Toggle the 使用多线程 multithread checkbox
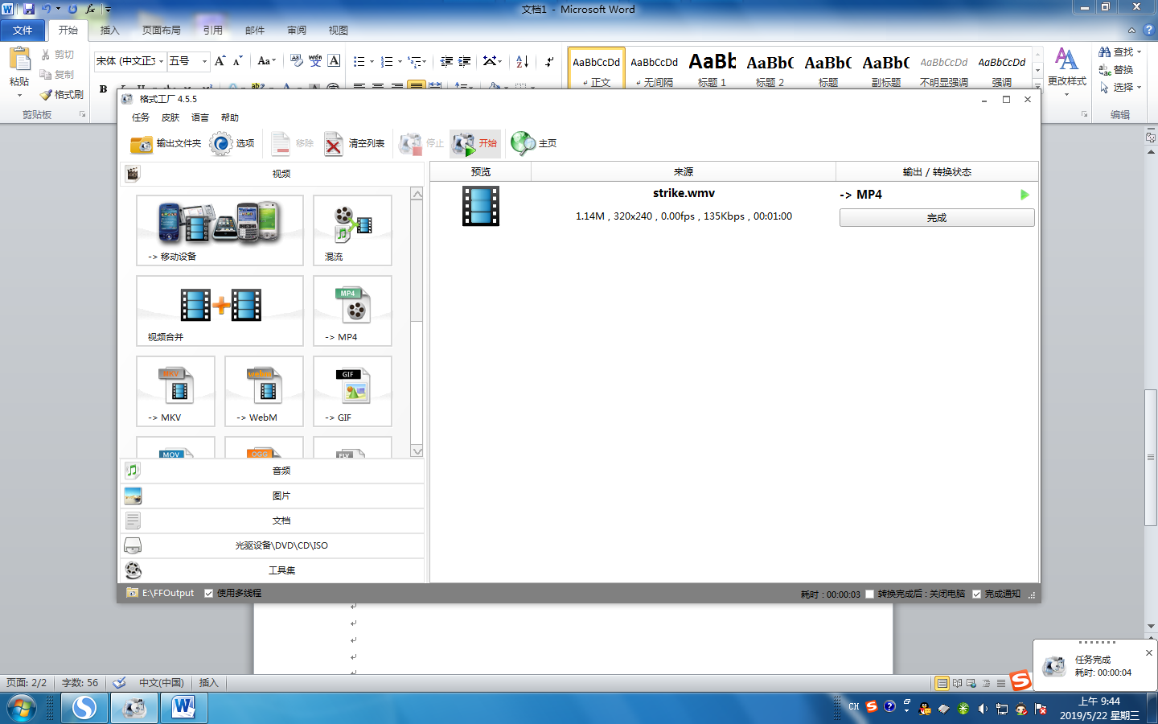The height and width of the screenshot is (724, 1158). click(208, 593)
